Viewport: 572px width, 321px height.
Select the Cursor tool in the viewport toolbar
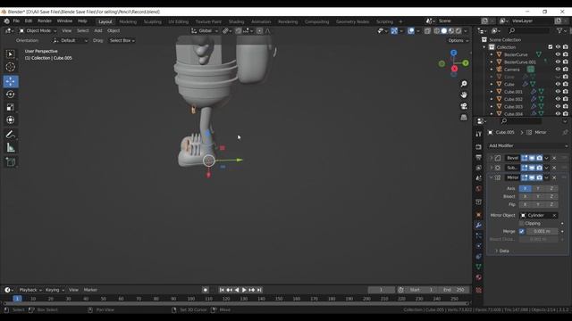click(11, 67)
